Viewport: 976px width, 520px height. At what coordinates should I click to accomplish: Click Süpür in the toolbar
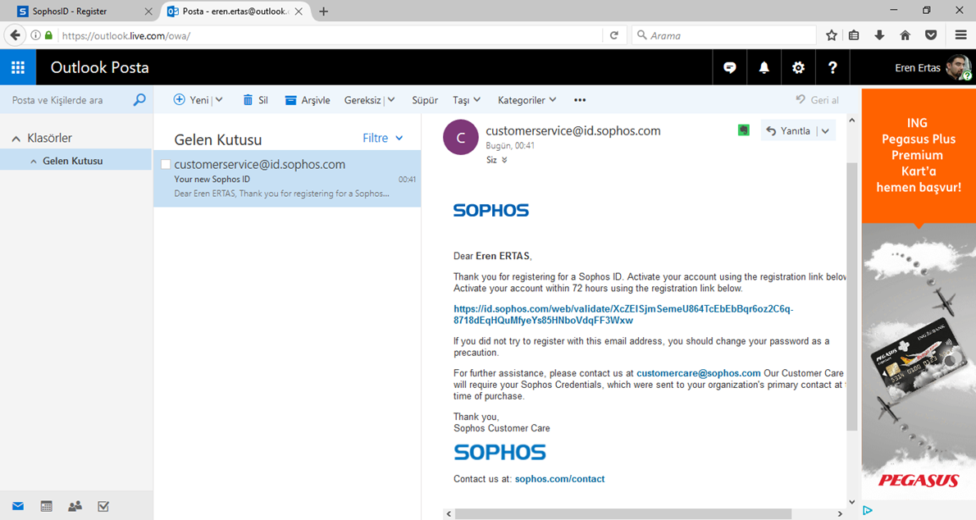click(x=425, y=99)
